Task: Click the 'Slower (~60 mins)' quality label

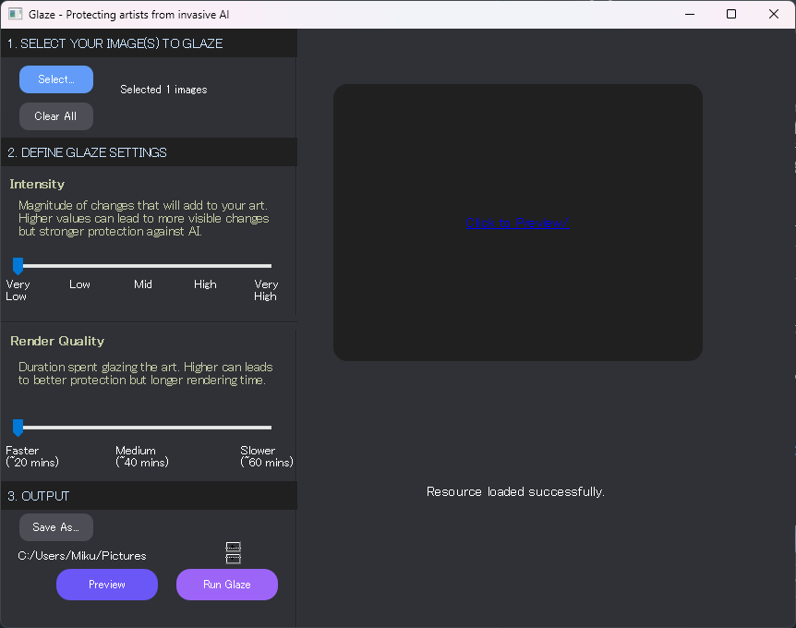Action: coord(267,456)
